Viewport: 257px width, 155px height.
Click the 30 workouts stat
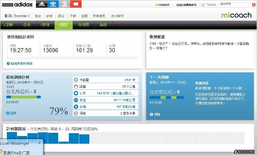click(x=112, y=50)
